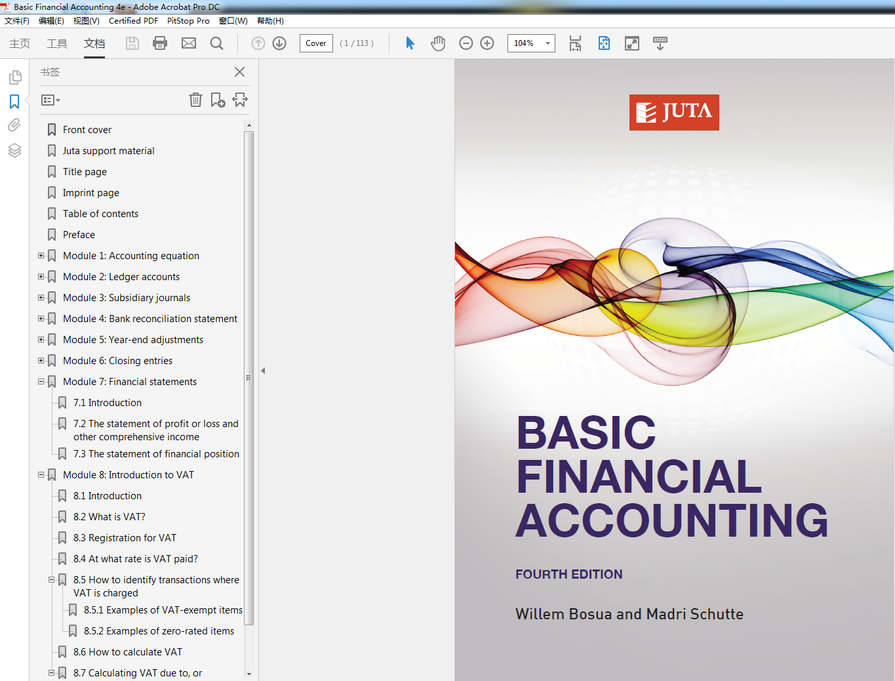The height and width of the screenshot is (681, 895).
Task: Click the page number field showing Cover
Action: [316, 43]
